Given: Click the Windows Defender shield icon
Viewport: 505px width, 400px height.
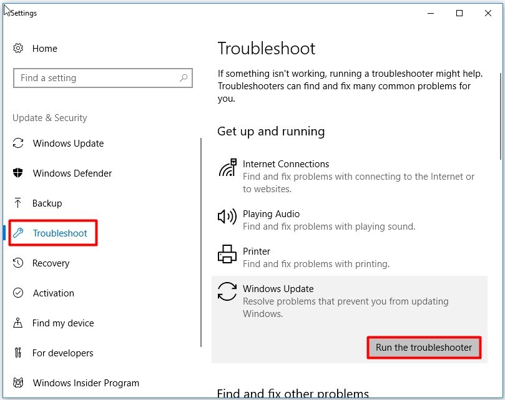Looking at the screenshot, I should (18, 173).
